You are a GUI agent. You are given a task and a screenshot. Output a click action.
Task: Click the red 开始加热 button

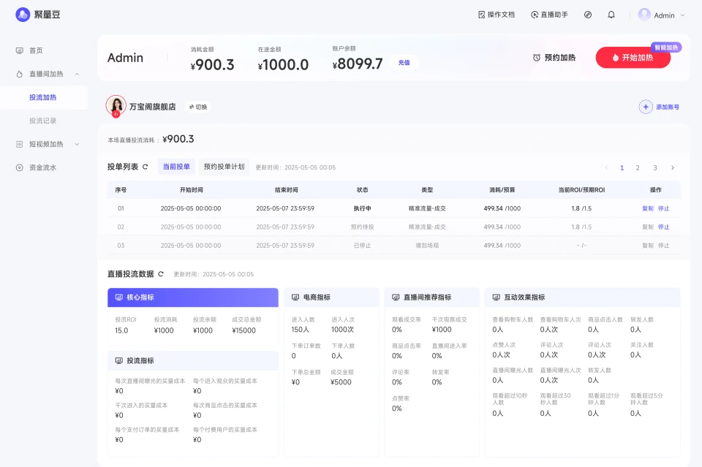tap(633, 58)
